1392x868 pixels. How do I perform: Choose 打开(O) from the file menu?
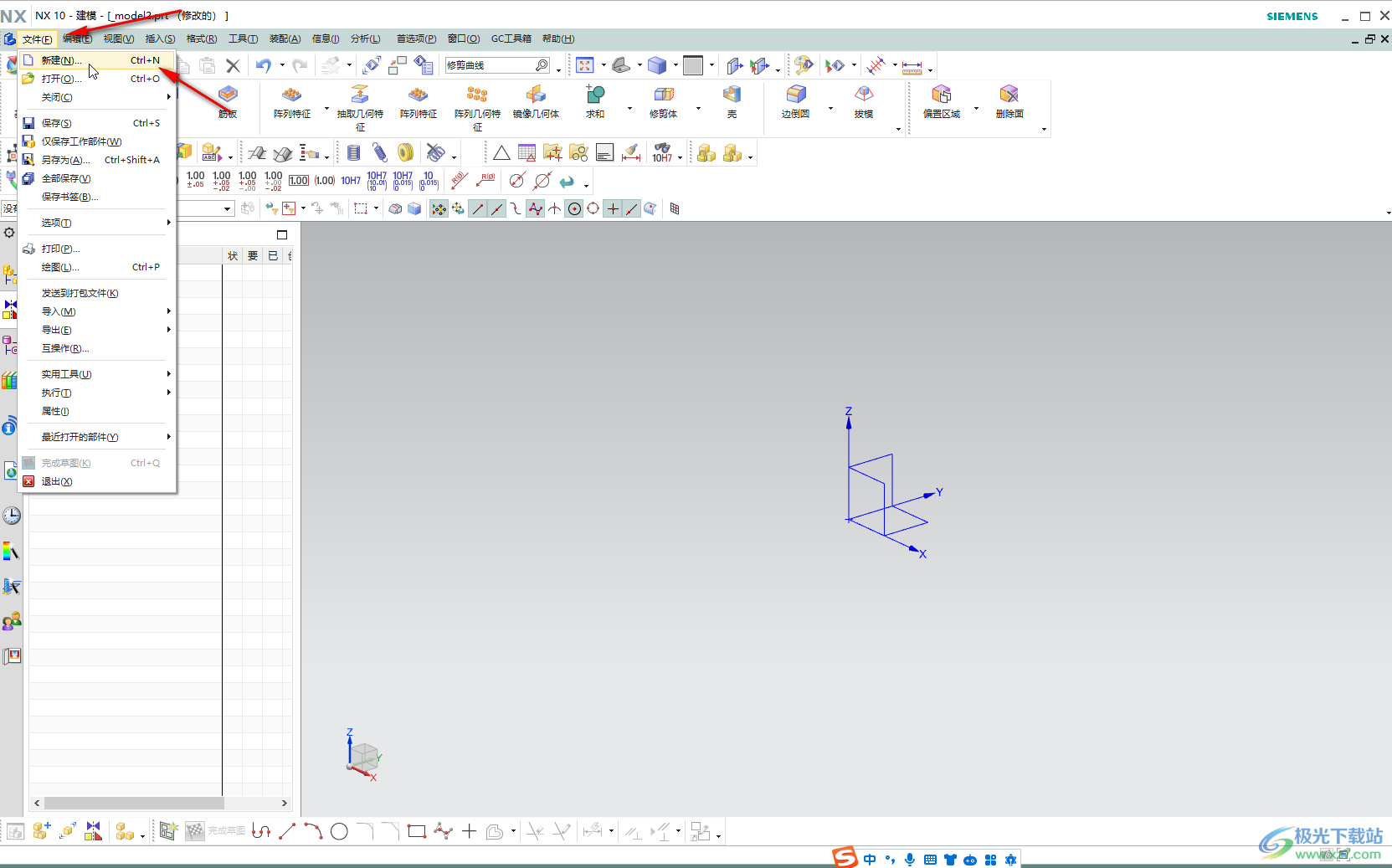click(97, 79)
